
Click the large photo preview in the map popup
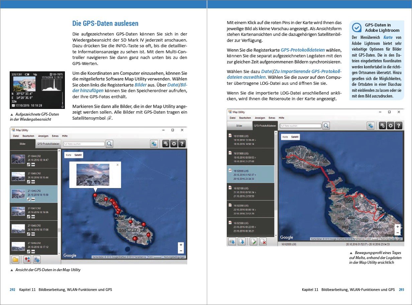coord(93,174)
